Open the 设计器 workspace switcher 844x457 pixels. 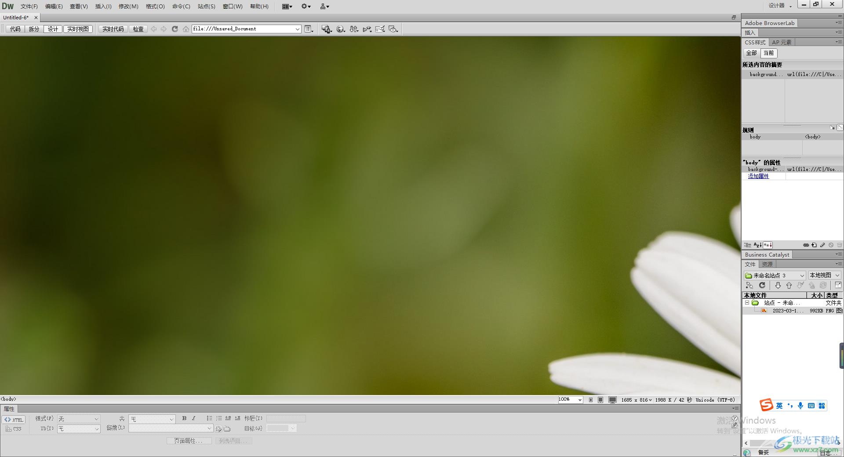tap(780, 6)
